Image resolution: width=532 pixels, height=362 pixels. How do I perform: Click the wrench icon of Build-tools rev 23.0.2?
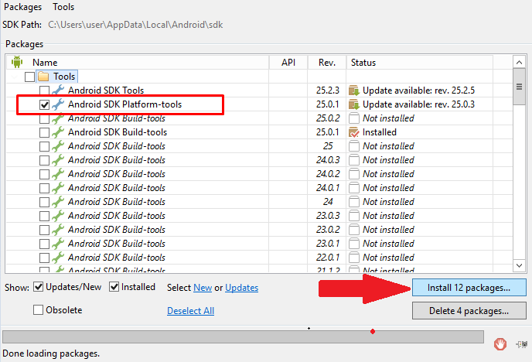pyautogui.click(x=58, y=230)
